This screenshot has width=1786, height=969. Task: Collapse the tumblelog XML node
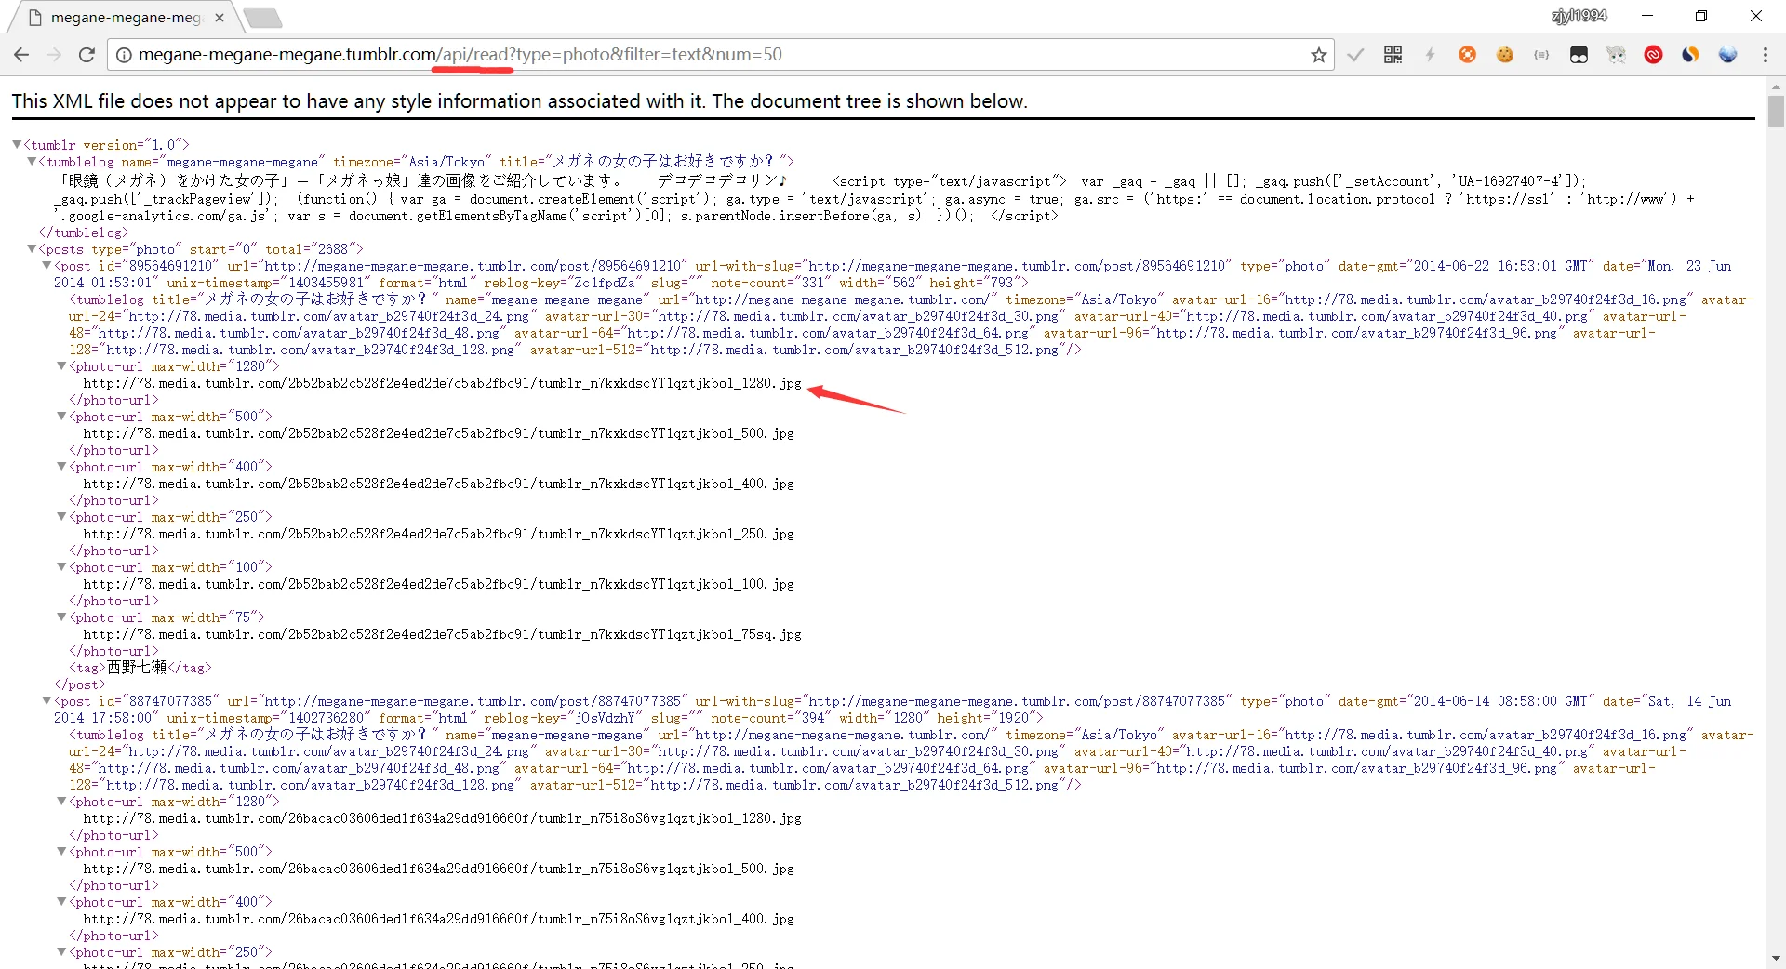click(x=32, y=162)
